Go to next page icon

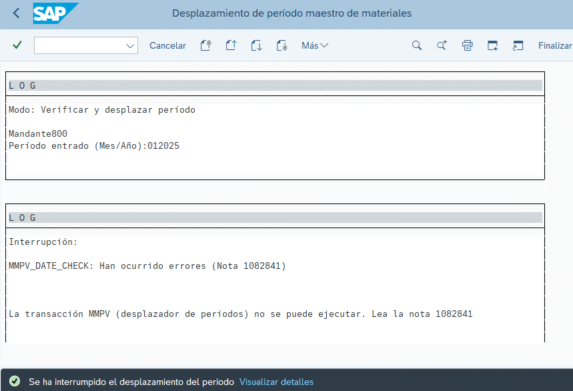pyautogui.click(x=256, y=45)
